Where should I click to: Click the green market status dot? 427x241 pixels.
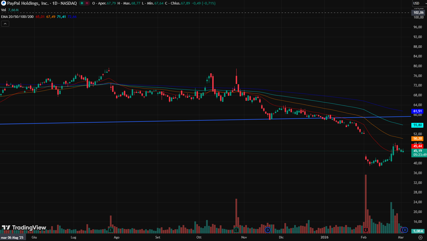[82, 3]
